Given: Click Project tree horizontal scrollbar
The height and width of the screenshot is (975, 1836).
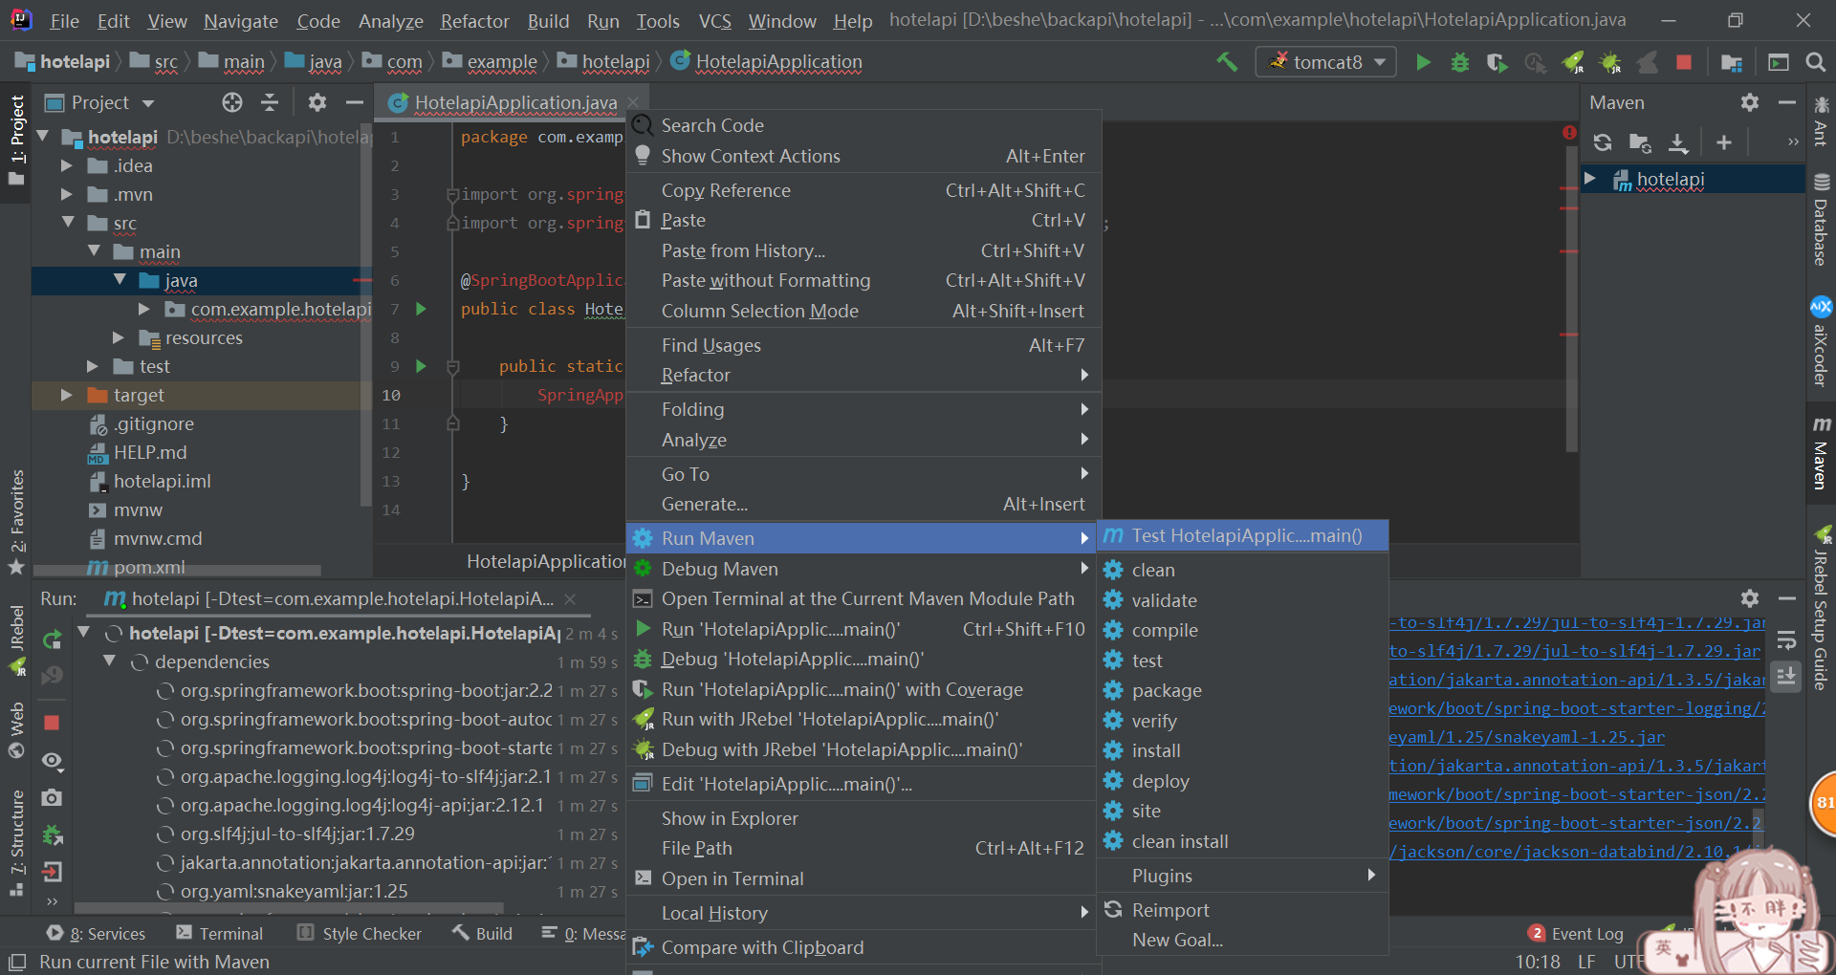Looking at the screenshot, I should click(177, 571).
